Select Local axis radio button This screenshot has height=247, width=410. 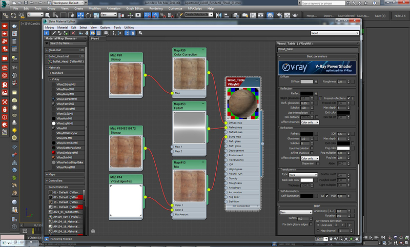(x=318, y=225)
